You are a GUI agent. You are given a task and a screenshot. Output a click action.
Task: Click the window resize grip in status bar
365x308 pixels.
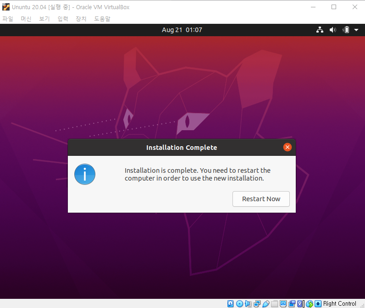click(362, 305)
